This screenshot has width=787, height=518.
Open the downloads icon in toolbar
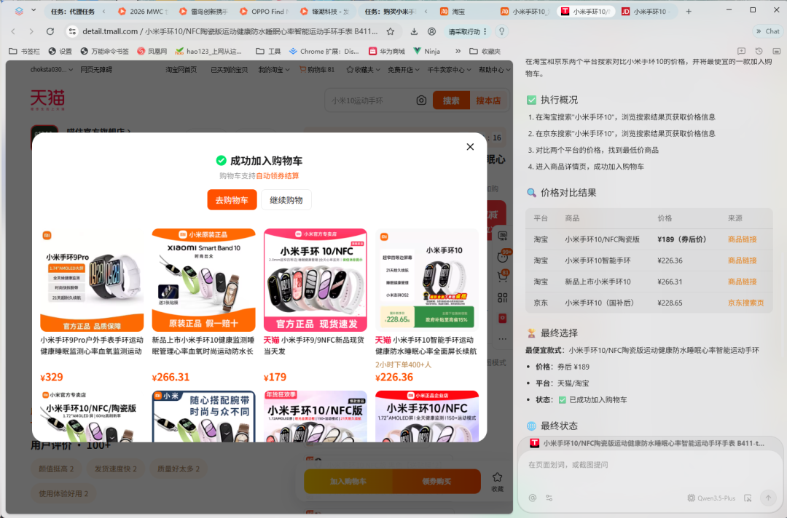(x=414, y=31)
